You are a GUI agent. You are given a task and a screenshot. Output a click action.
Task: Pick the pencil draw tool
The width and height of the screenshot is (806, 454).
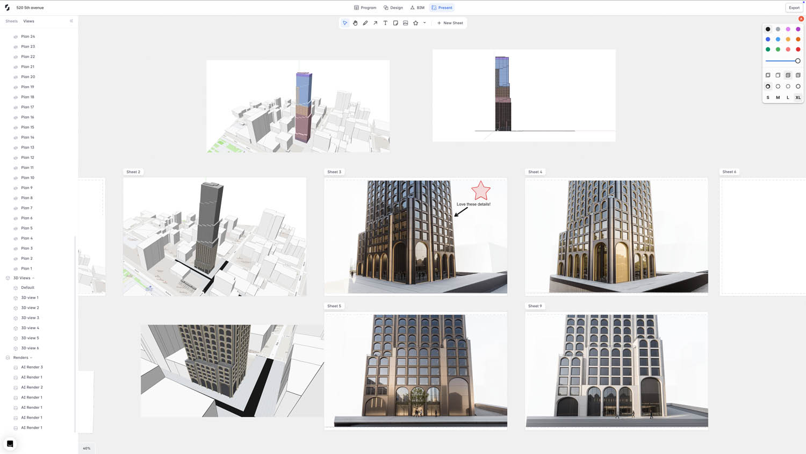click(x=365, y=23)
